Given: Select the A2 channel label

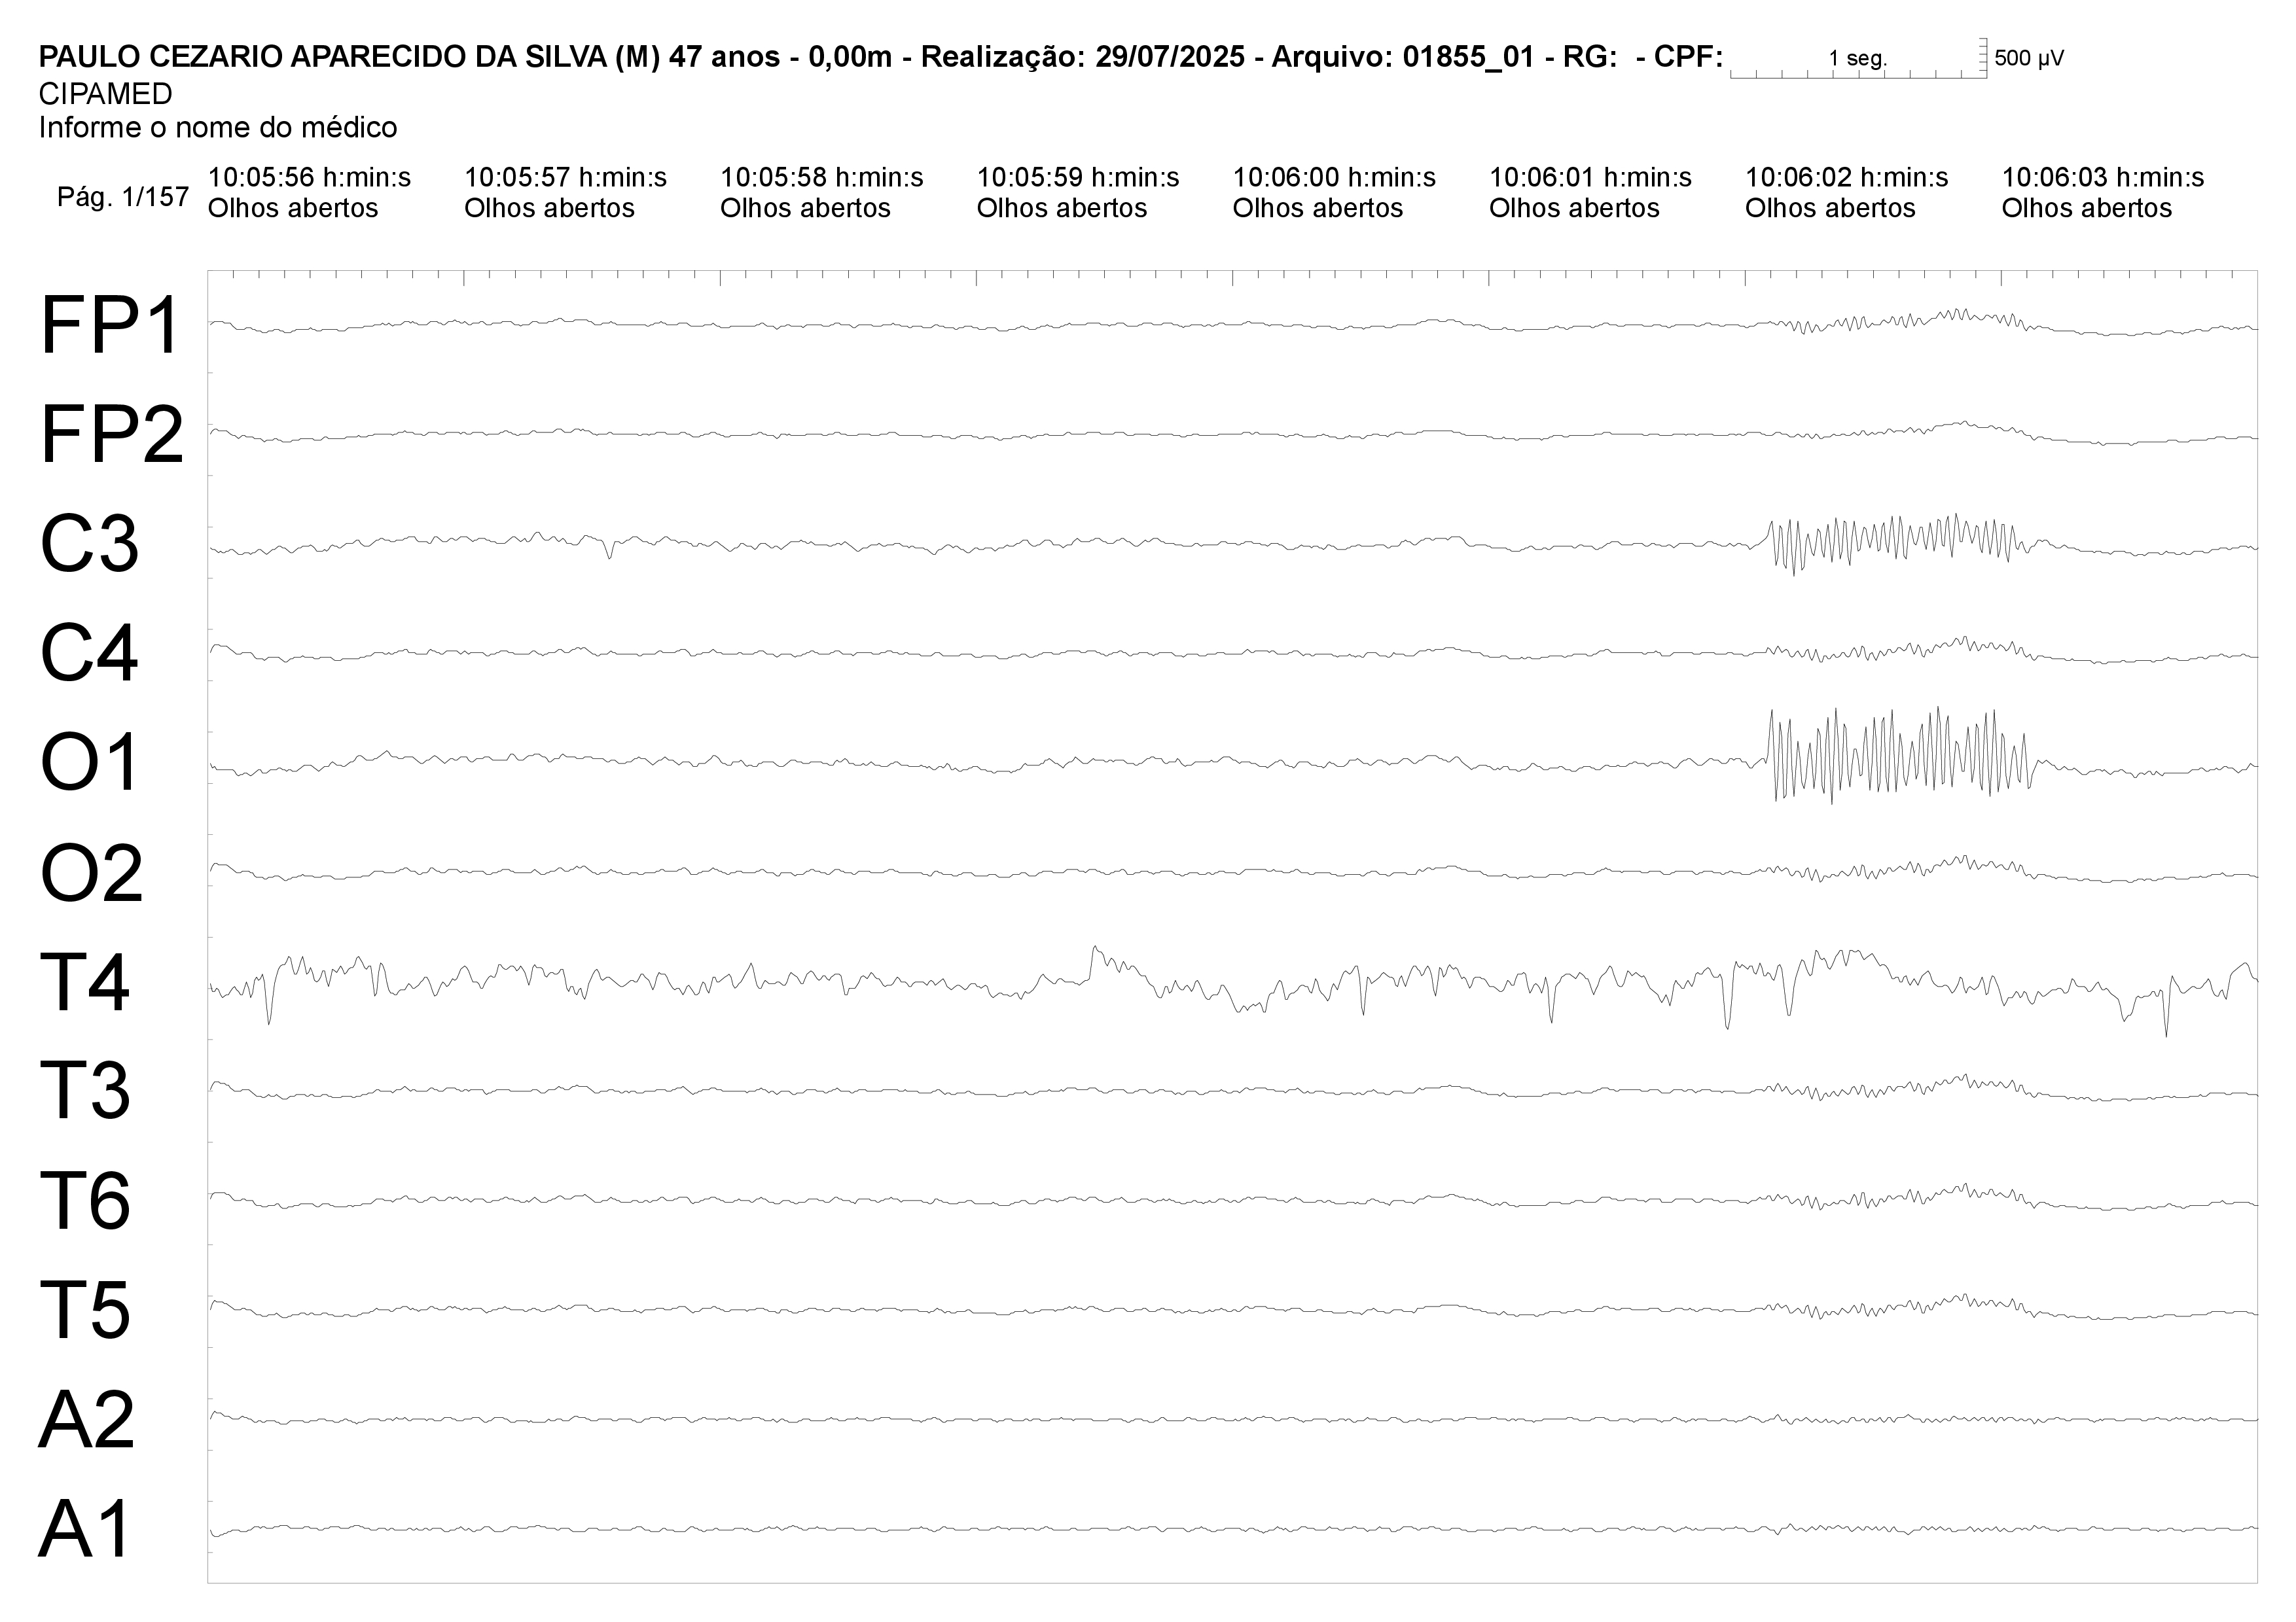Looking at the screenshot, I should click(87, 1419).
